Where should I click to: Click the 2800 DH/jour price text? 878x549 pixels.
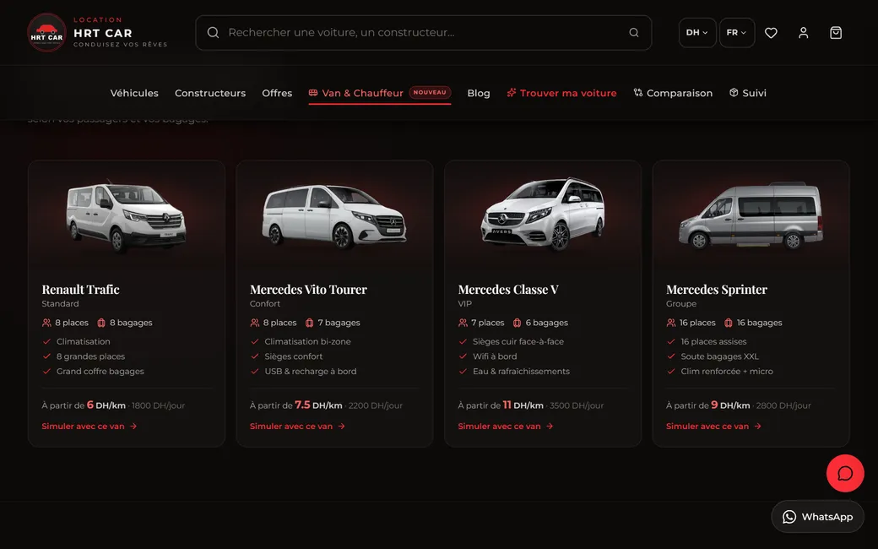point(783,405)
